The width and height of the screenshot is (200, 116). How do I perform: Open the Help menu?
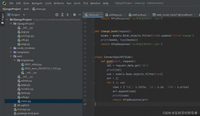point(105,3)
